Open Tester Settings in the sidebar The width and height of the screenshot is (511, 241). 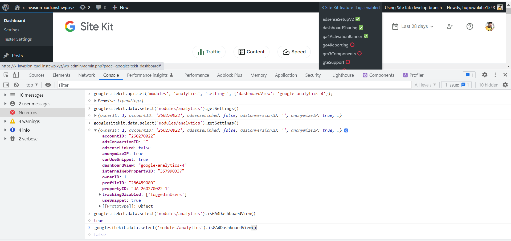[x=18, y=39]
